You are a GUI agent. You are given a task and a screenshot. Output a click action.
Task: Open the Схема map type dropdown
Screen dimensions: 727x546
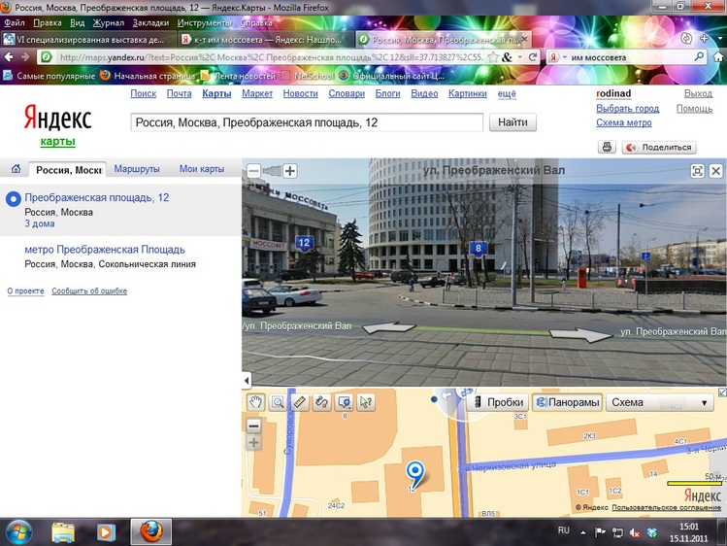pos(660,402)
